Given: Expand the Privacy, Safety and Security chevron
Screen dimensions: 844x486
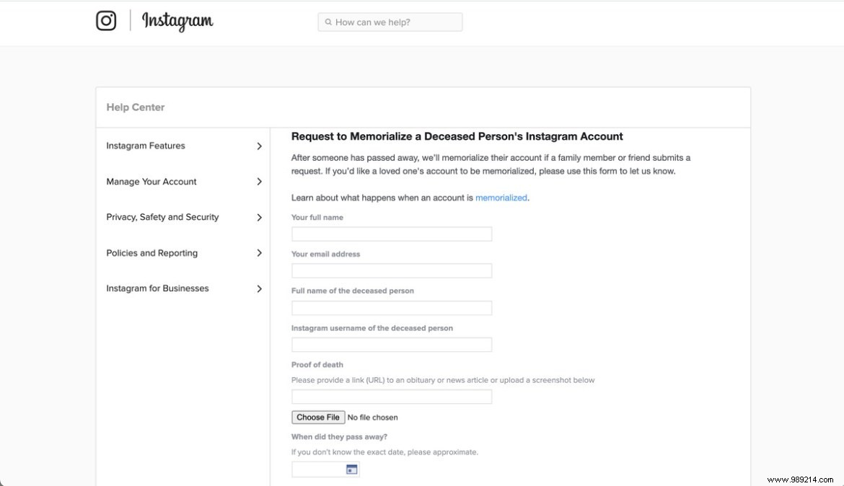Looking at the screenshot, I should click(259, 217).
